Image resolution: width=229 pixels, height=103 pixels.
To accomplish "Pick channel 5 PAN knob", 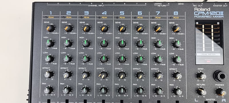I will click(122, 91).
